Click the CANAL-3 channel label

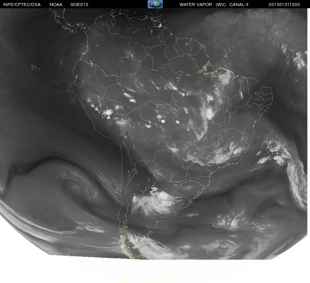[239, 4]
